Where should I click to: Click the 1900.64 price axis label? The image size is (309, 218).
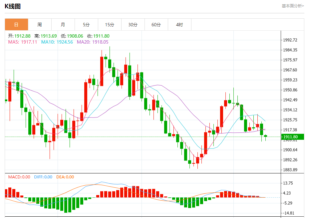(290, 150)
